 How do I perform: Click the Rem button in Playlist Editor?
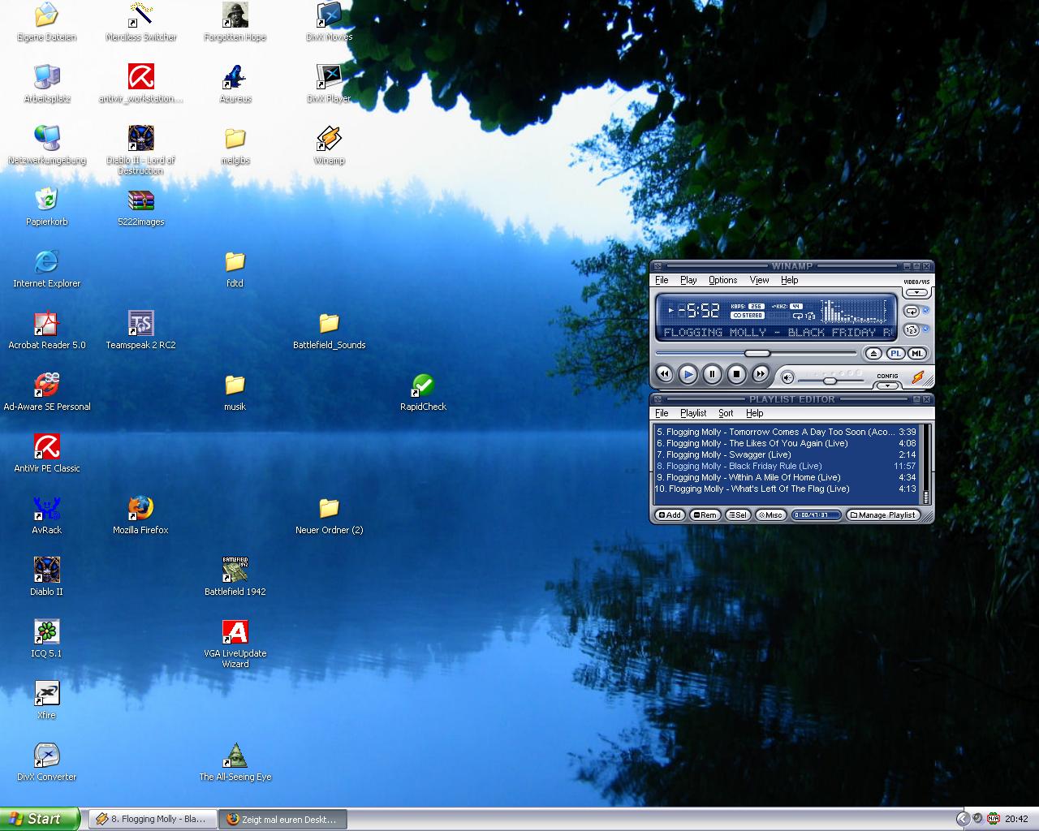[x=705, y=515]
